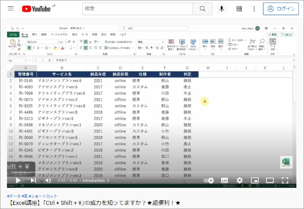Click the Excel format painter brush
This screenshot has height=209, width=304.
coord(19,49)
